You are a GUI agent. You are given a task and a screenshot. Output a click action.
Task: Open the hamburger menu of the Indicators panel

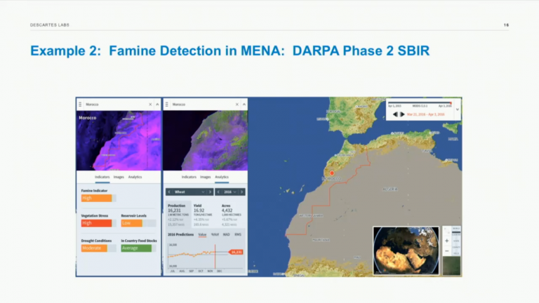(80, 105)
